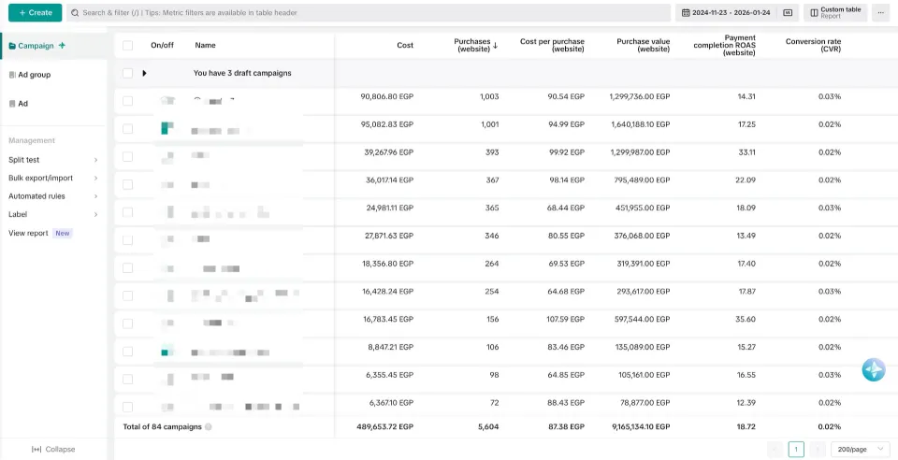Viewport: 898px width, 460px height.
Task: Click the plus icon next to Campaign
Action: click(62, 46)
